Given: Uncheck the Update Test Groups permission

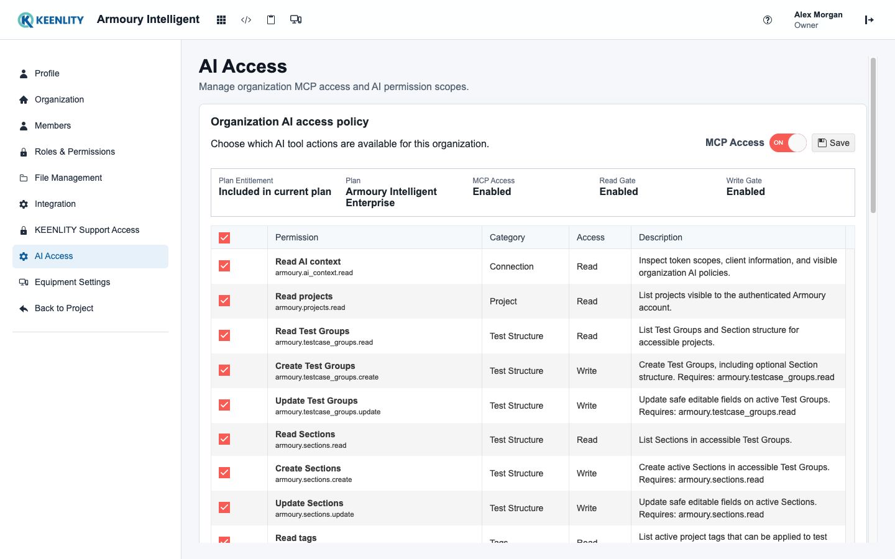Looking at the screenshot, I should pos(224,405).
